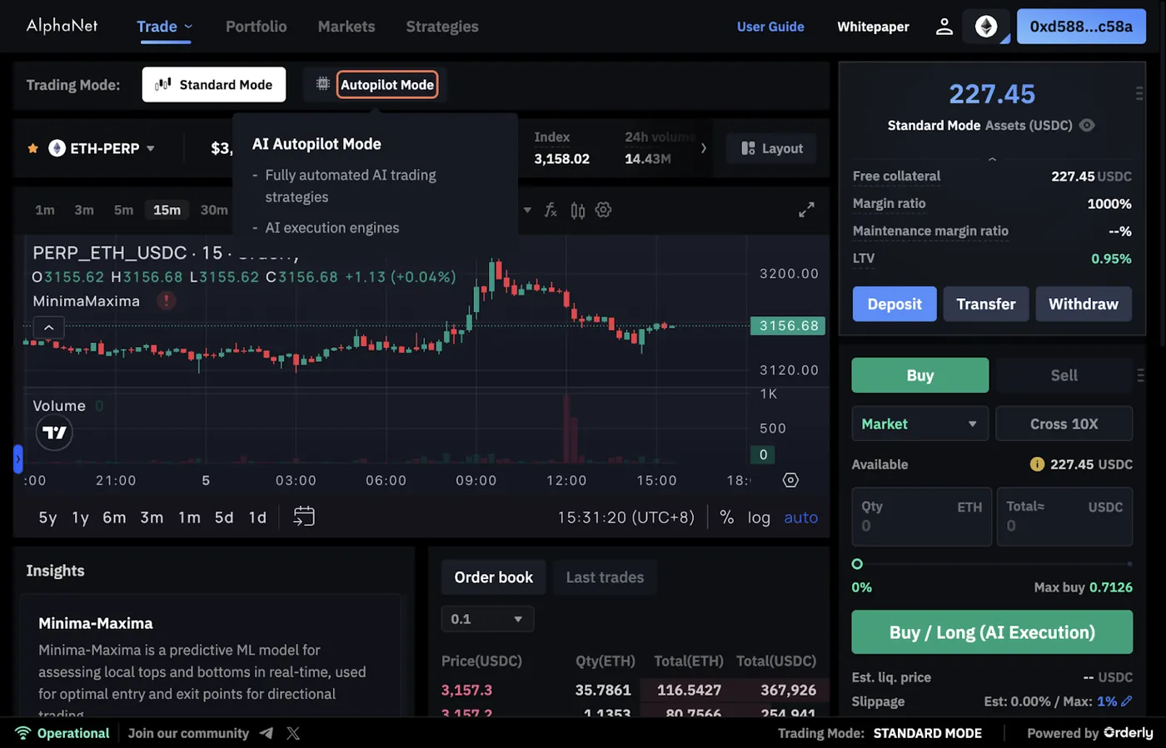Open the X social icon
This screenshot has height=748, width=1166.
click(293, 733)
